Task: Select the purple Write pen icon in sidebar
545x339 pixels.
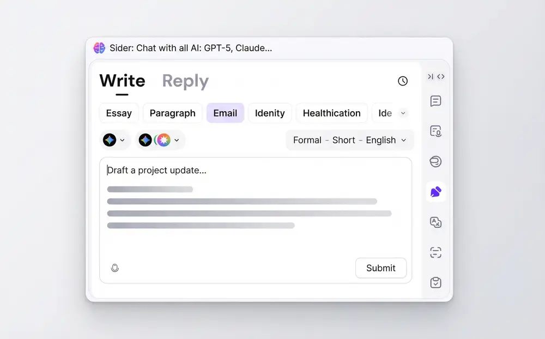Action: coord(436,192)
